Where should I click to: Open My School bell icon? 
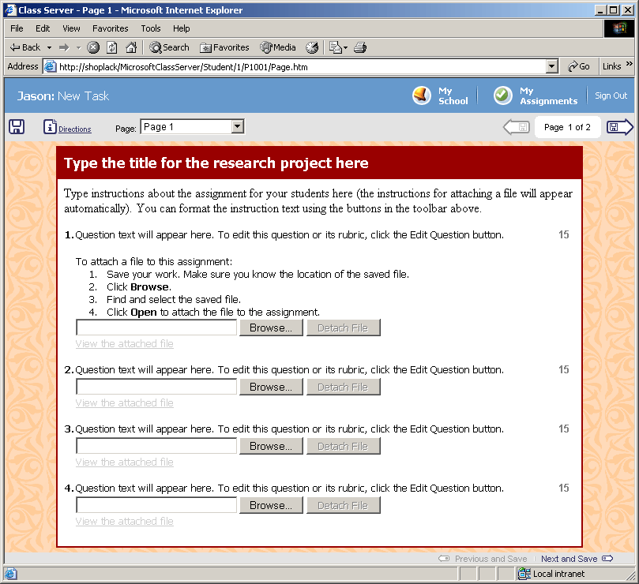coord(422,95)
